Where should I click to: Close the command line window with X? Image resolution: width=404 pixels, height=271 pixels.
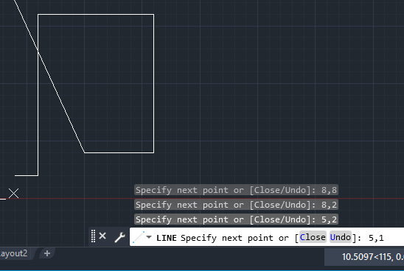click(102, 236)
